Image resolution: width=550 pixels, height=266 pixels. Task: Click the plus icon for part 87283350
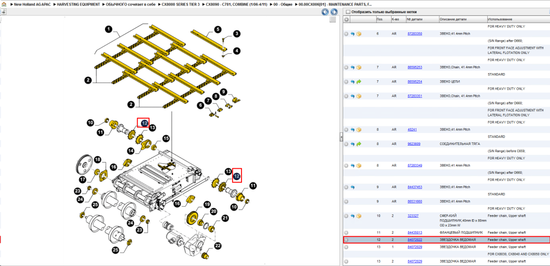(x=346, y=34)
